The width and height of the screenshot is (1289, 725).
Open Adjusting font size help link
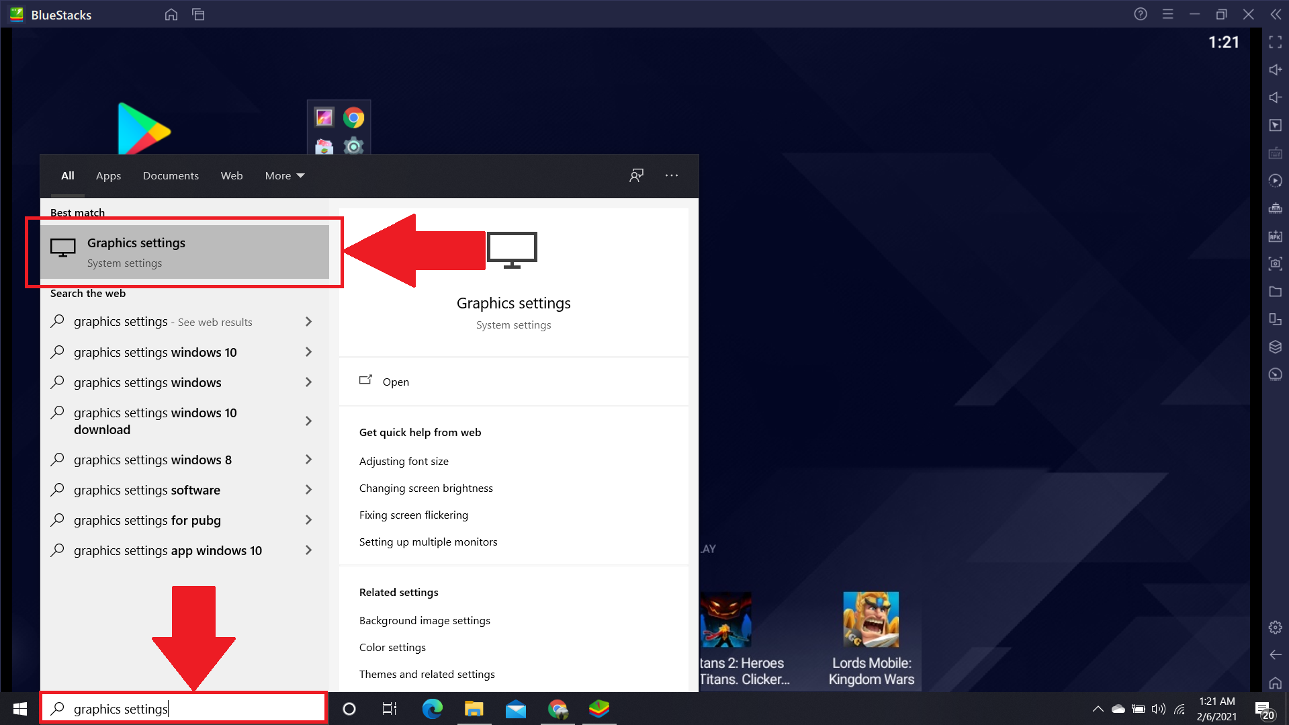point(404,461)
